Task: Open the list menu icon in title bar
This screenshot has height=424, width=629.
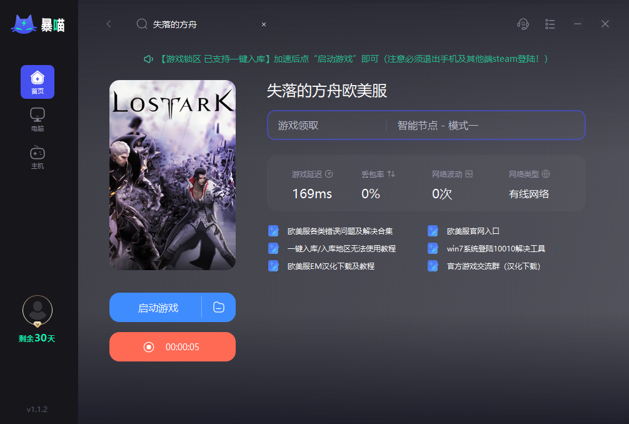Action: [550, 24]
